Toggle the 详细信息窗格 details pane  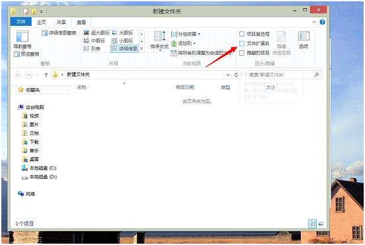pos(59,33)
